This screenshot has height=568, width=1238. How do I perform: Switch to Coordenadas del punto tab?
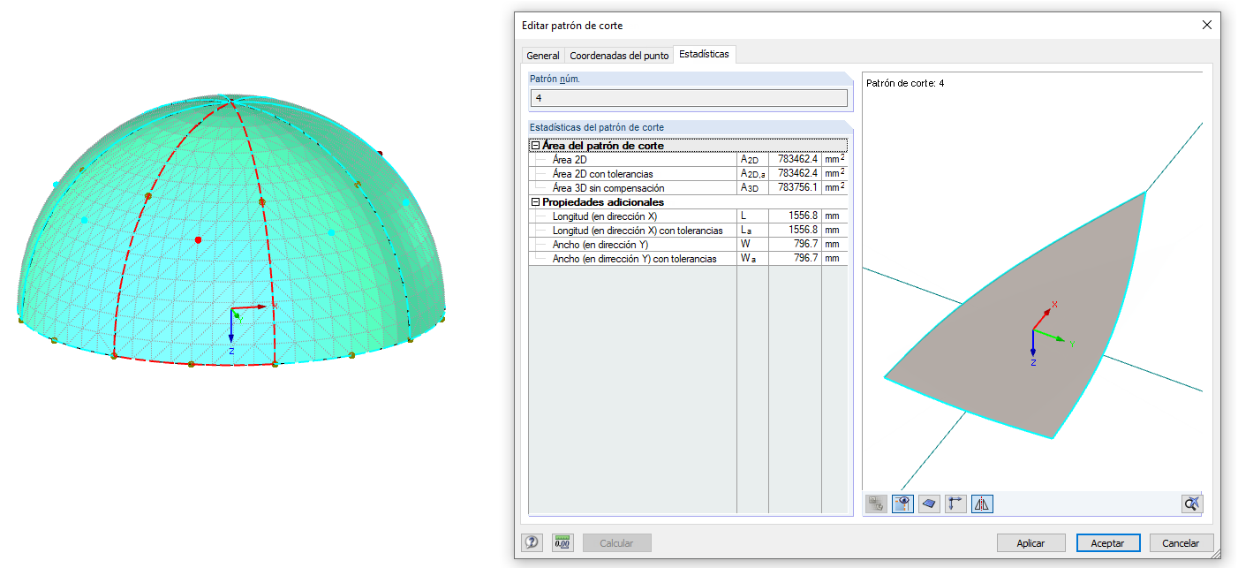coord(619,56)
